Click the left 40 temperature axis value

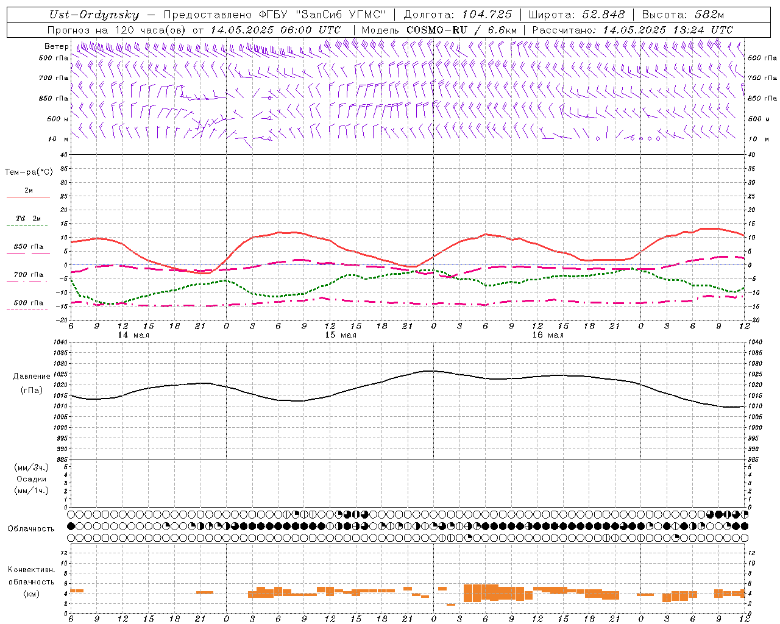(x=63, y=155)
